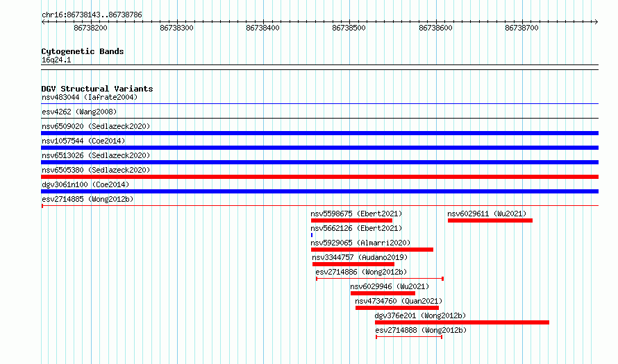This screenshot has width=618, height=364.
Task: Click esv2714886 (Wong2012b) label
Action: [361, 272]
